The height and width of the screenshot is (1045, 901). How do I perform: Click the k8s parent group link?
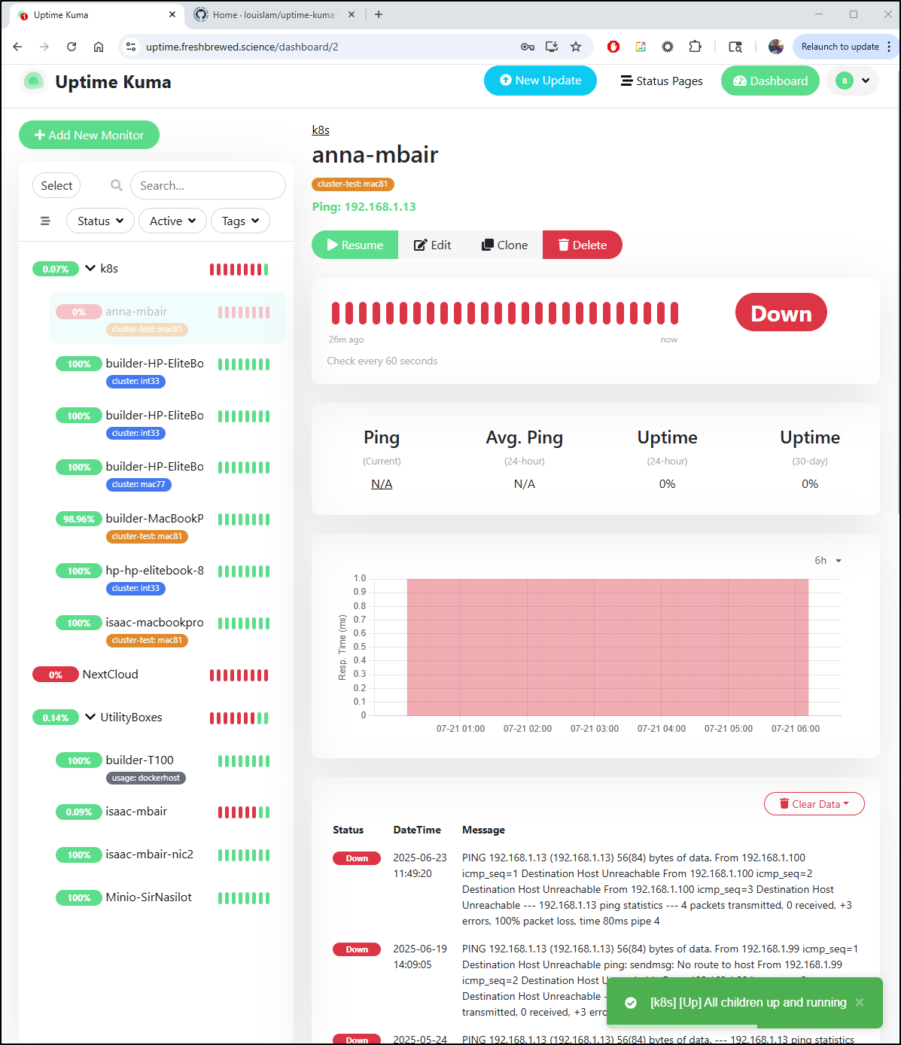coord(321,129)
